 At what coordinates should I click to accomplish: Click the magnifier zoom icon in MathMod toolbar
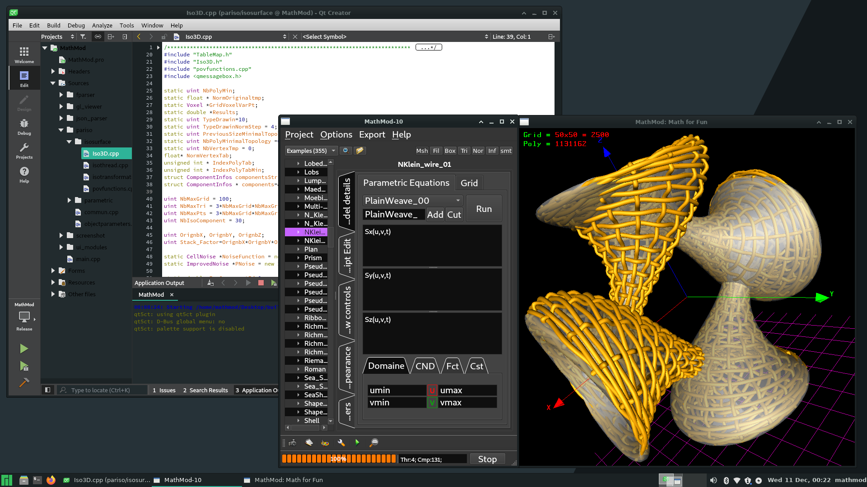point(373,442)
